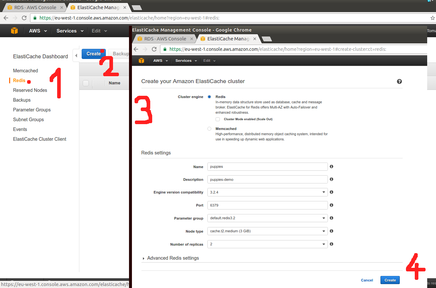Show info icon for the Port field
Viewport: 436px width, 288px height.
331,205
